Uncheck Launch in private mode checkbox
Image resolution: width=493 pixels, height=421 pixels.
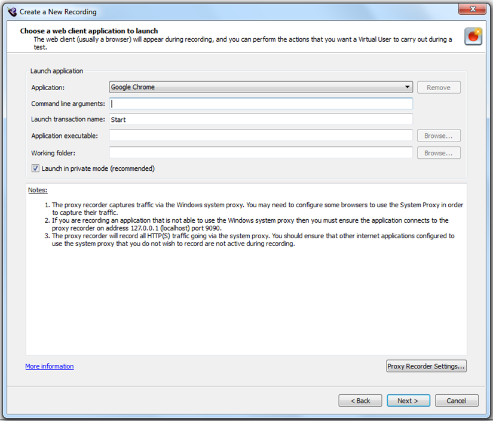coord(35,168)
